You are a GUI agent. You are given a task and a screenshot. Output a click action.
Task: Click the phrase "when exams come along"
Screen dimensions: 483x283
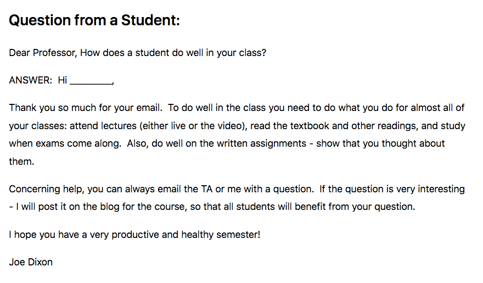click(57, 144)
